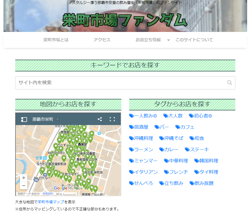The height and width of the screenshot is (214, 250).
Task: Select the 立ち飲み tag
Action: tap(171, 183)
